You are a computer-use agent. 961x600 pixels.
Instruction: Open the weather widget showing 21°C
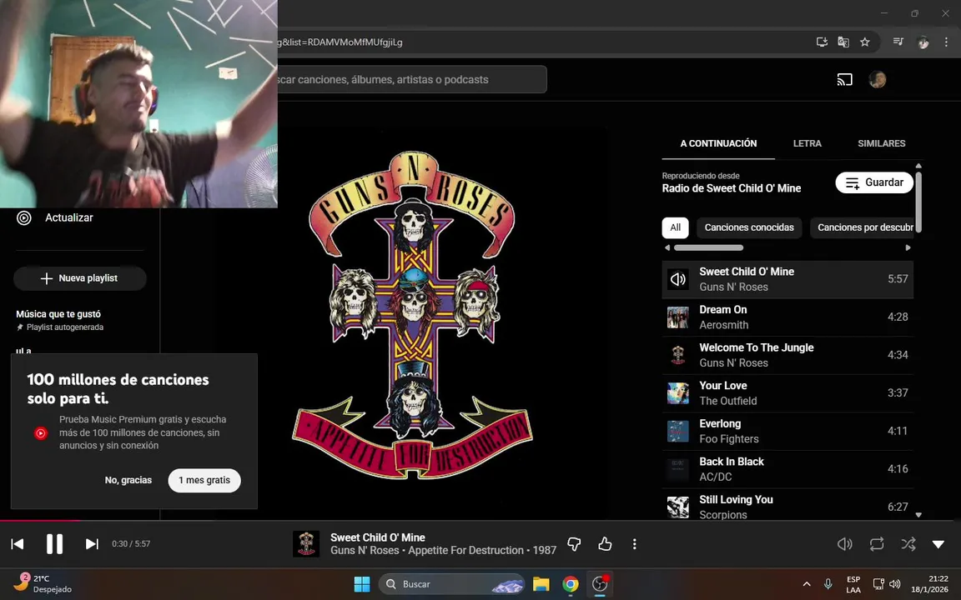42,583
